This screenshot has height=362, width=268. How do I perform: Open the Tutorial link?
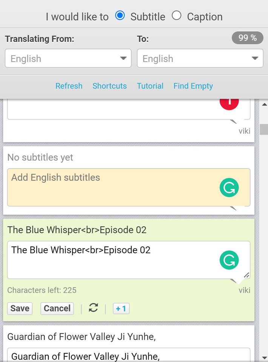click(150, 86)
